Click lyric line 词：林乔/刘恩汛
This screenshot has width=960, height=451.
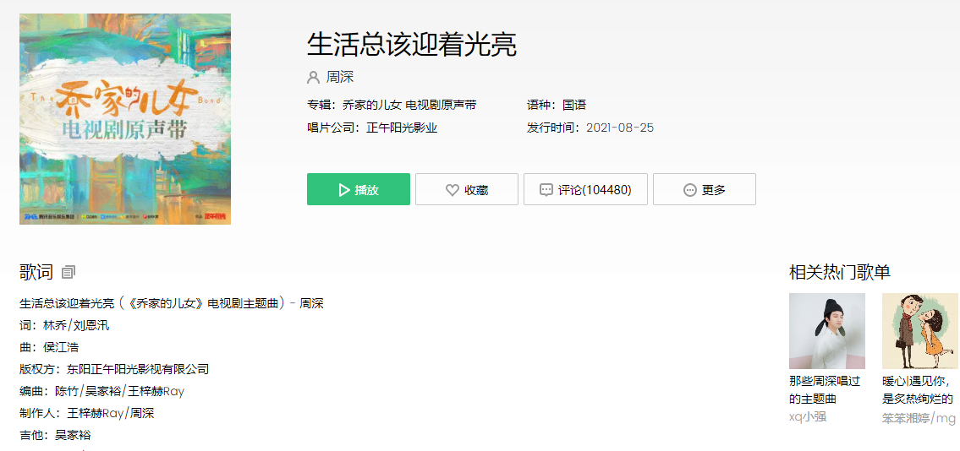tap(64, 325)
